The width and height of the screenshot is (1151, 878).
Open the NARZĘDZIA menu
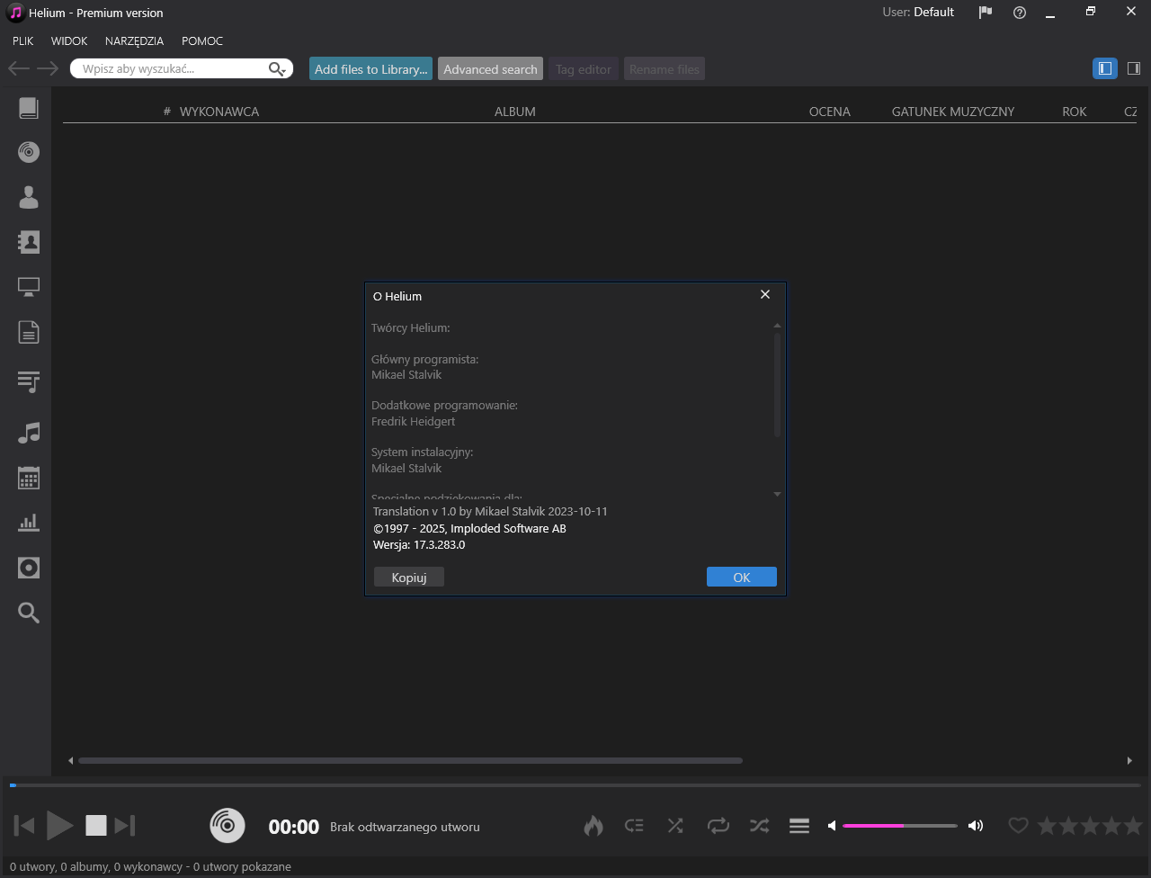point(135,41)
